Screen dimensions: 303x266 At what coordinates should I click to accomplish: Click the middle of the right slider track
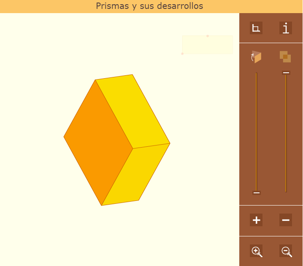click(x=286, y=132)
